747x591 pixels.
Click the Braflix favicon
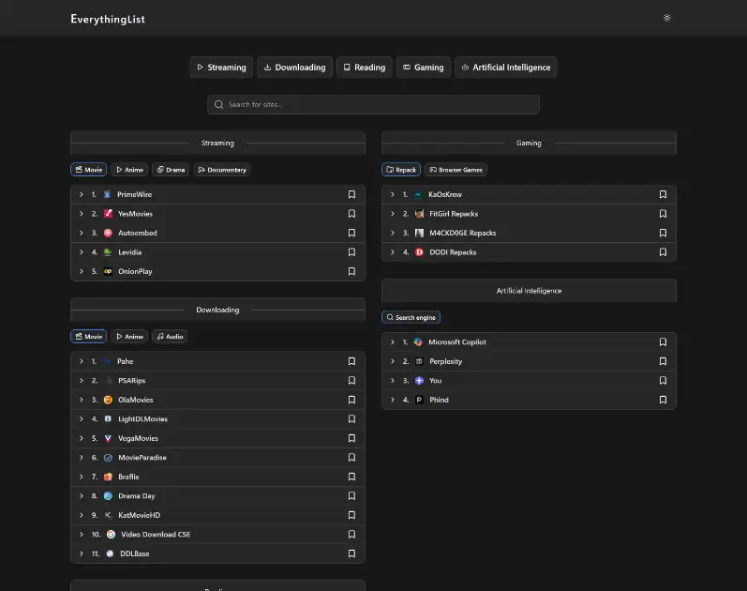click(108, 477)
